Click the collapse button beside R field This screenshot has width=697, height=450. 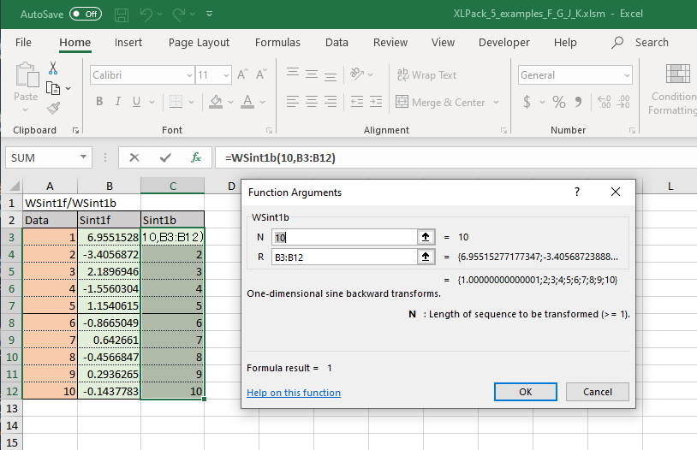[x=426, y=257]
